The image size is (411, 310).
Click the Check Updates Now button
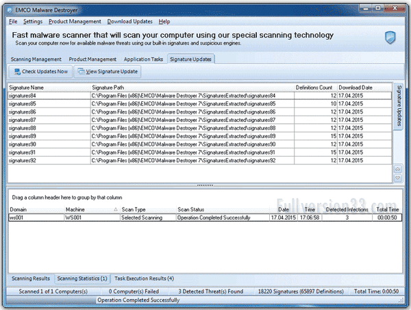pos(40,71)
